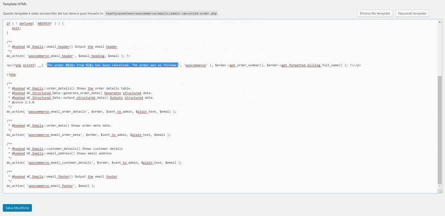Click the 'exit;' code line
This screenshot has width=445, height=216.
tap(16, 28)
